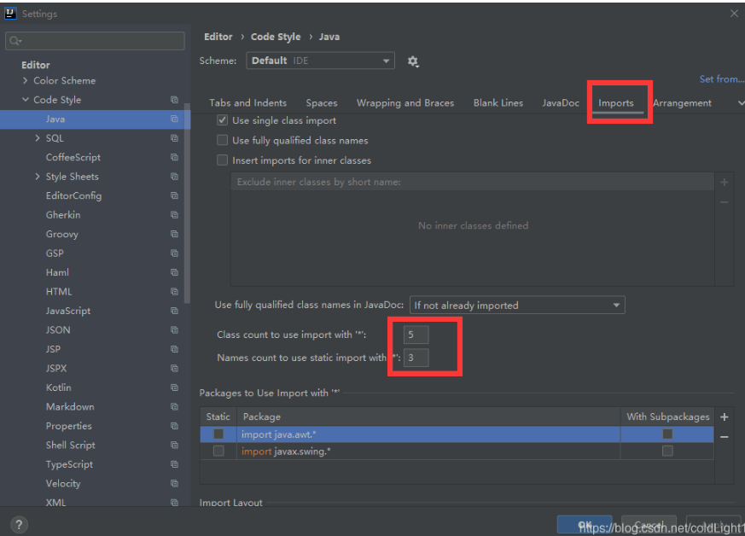Click the Code Style breadcrumb

click(x=276, y=37)
